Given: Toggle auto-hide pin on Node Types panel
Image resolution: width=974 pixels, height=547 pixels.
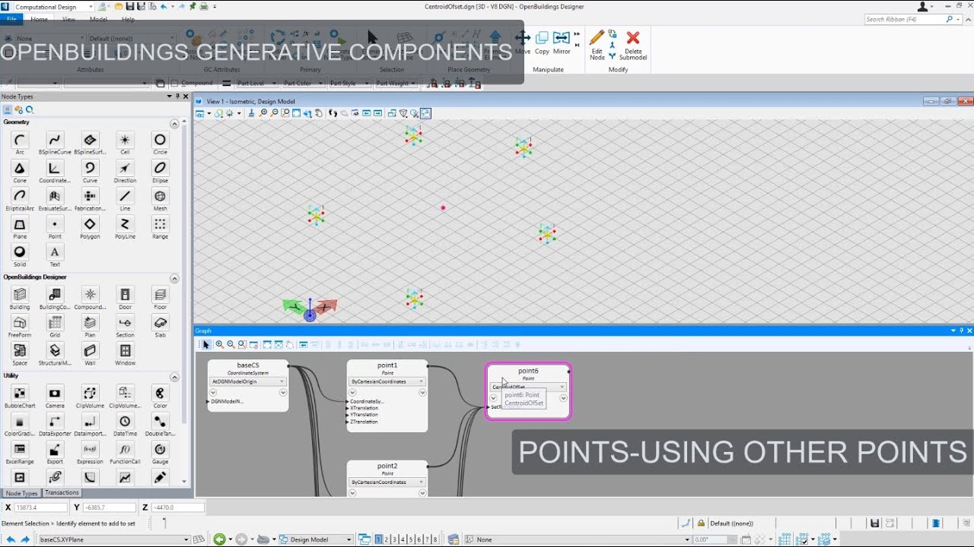Looking at the screenshot, I should [177, 96].
